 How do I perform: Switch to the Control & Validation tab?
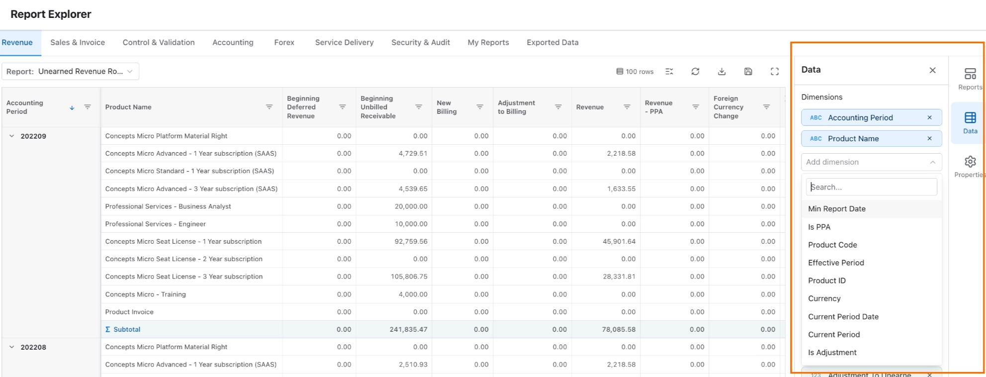point(159,43)
